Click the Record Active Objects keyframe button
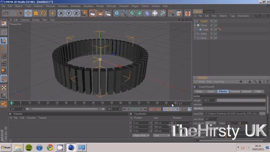 coord(151,109)
